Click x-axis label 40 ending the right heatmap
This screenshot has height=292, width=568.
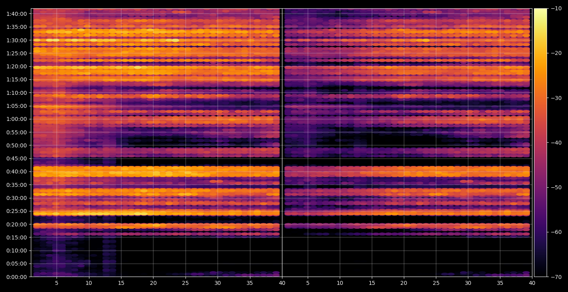click(x=532, y=283)
